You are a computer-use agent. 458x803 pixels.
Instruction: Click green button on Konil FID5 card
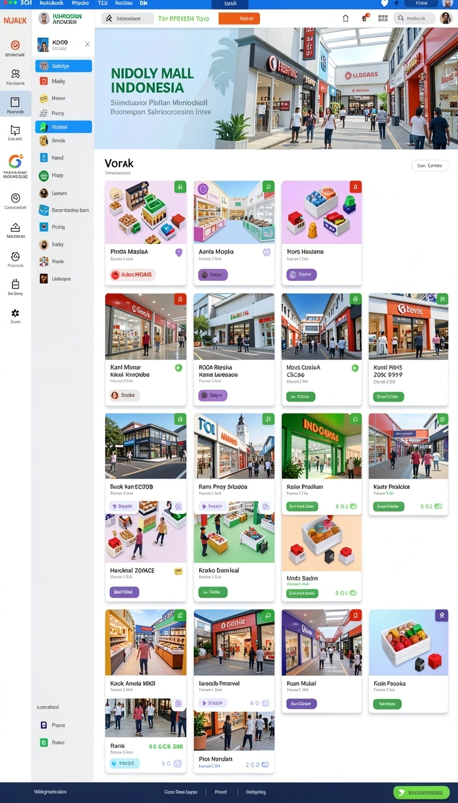click(388, 396)
